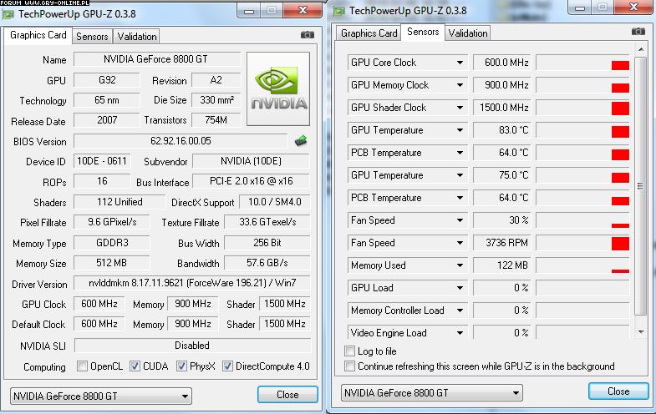
Task: Open the 75.0 °C GPU Temperature dropdown
Action: 460,175
